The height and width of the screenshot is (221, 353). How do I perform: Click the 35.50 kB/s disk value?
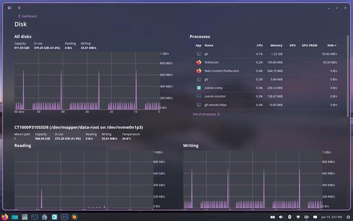(330, 62)
